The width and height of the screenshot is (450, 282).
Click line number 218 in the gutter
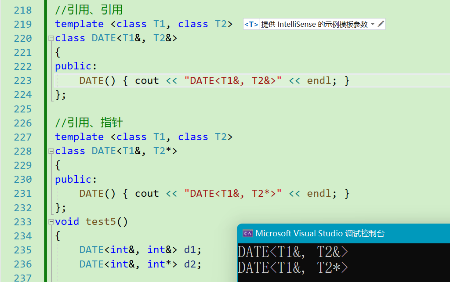point(23,11)
